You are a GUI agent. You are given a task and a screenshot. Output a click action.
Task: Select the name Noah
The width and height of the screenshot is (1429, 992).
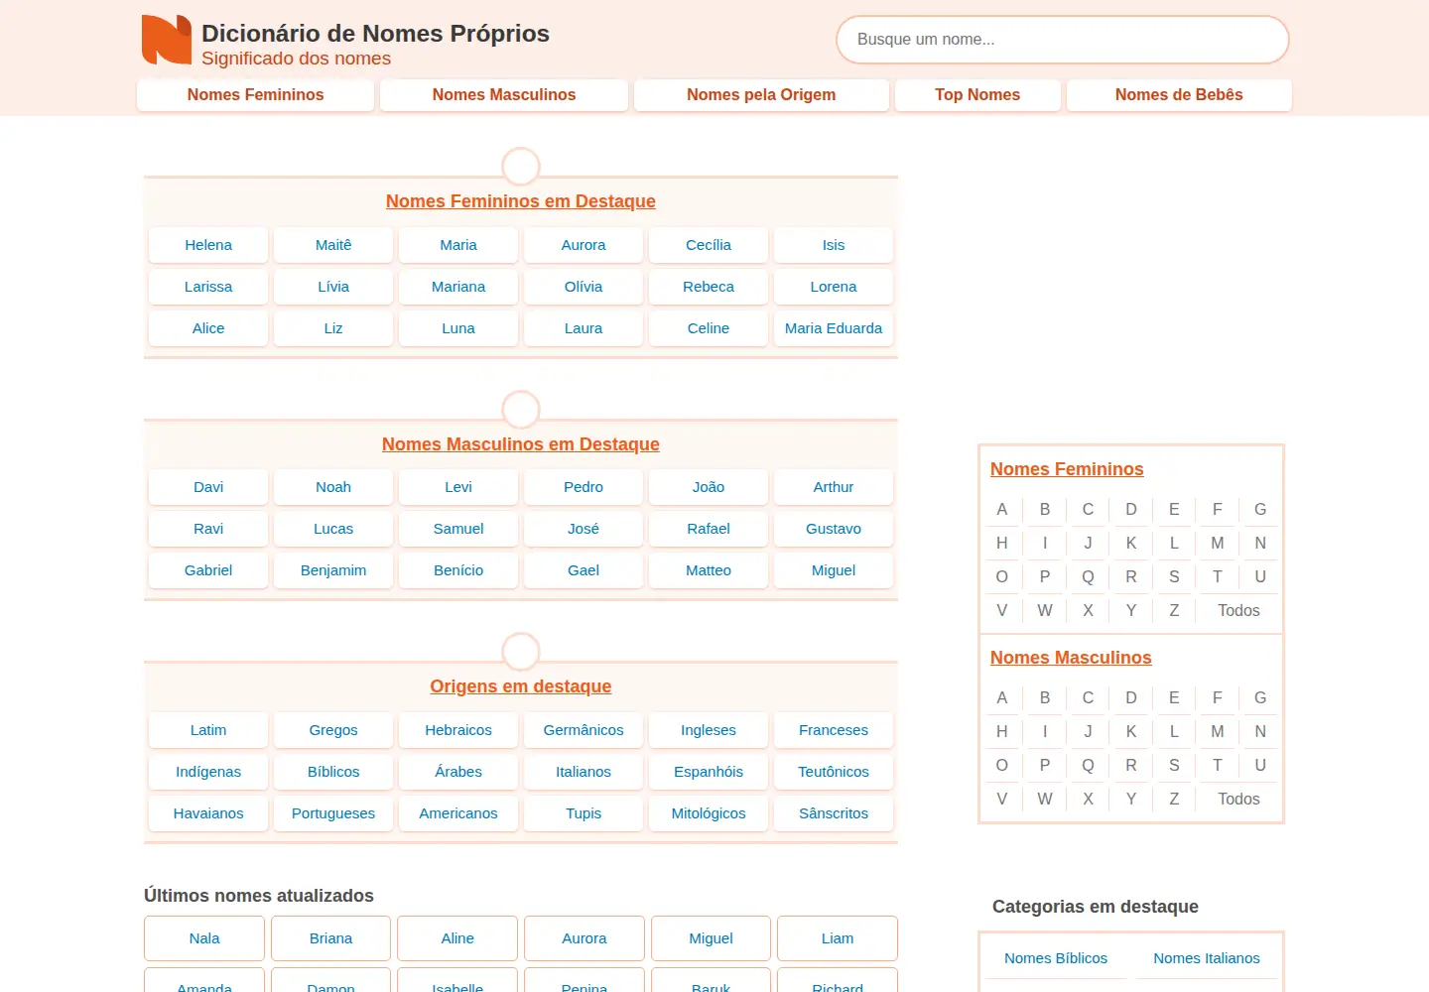[x=333, y=487]
